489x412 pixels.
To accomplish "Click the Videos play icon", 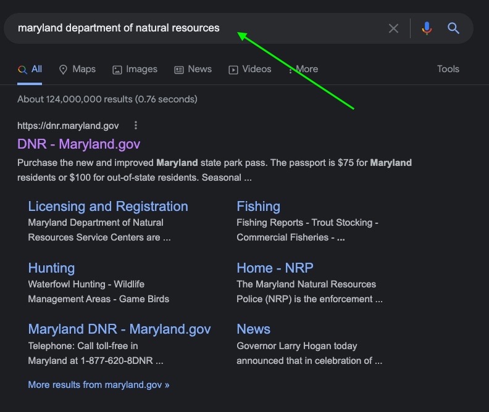I will pyautogui.click(x=233, y=70).
